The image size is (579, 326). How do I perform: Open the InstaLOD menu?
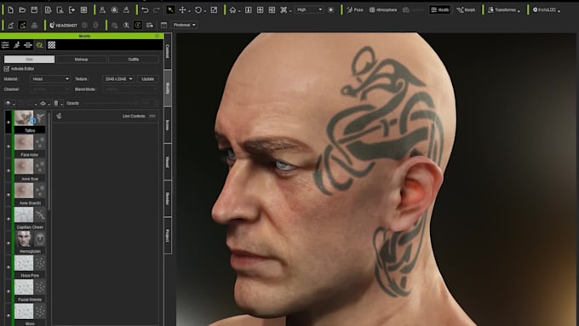547,10
